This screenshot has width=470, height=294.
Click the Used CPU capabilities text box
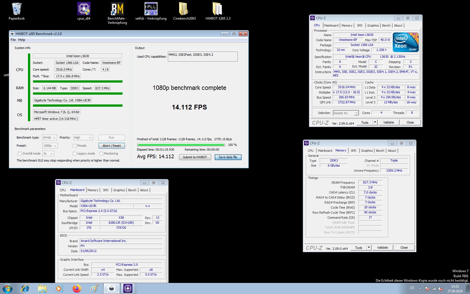tap(203, 57)
